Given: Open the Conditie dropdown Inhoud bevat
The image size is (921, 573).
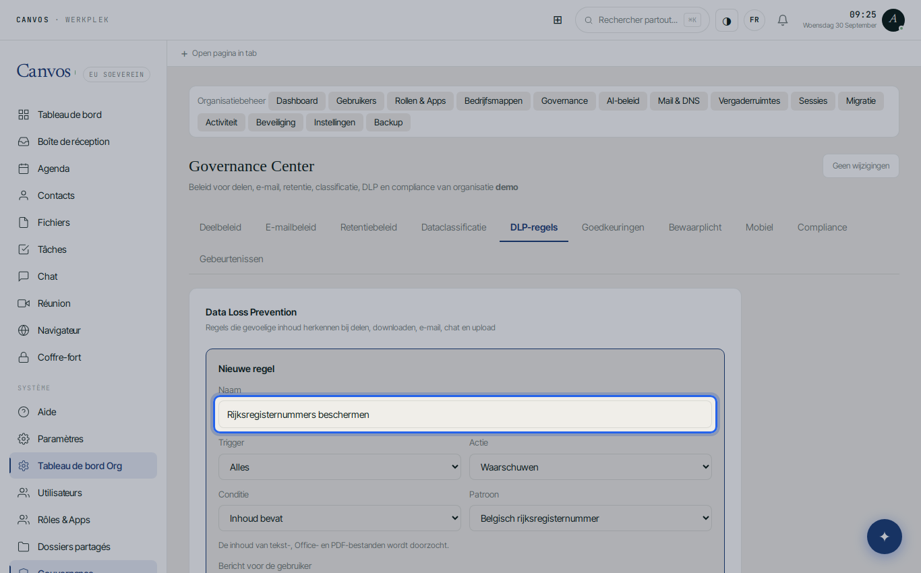Looking at the screenshot, I should click(340, 518).
